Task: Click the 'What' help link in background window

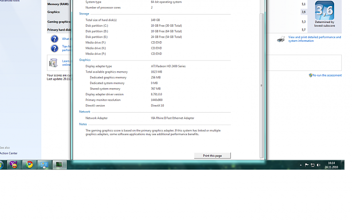Action: click(66, 39)
